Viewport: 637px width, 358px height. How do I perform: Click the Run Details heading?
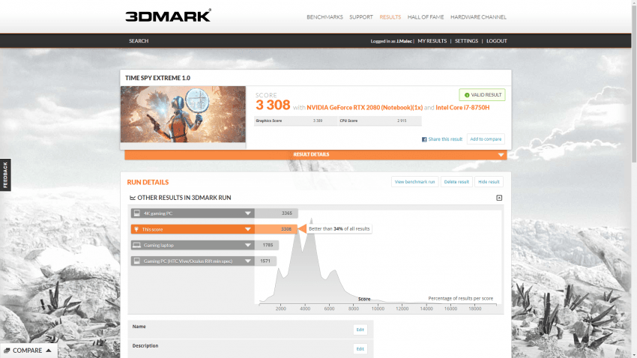pyautogui.click(x=148, y=182)
